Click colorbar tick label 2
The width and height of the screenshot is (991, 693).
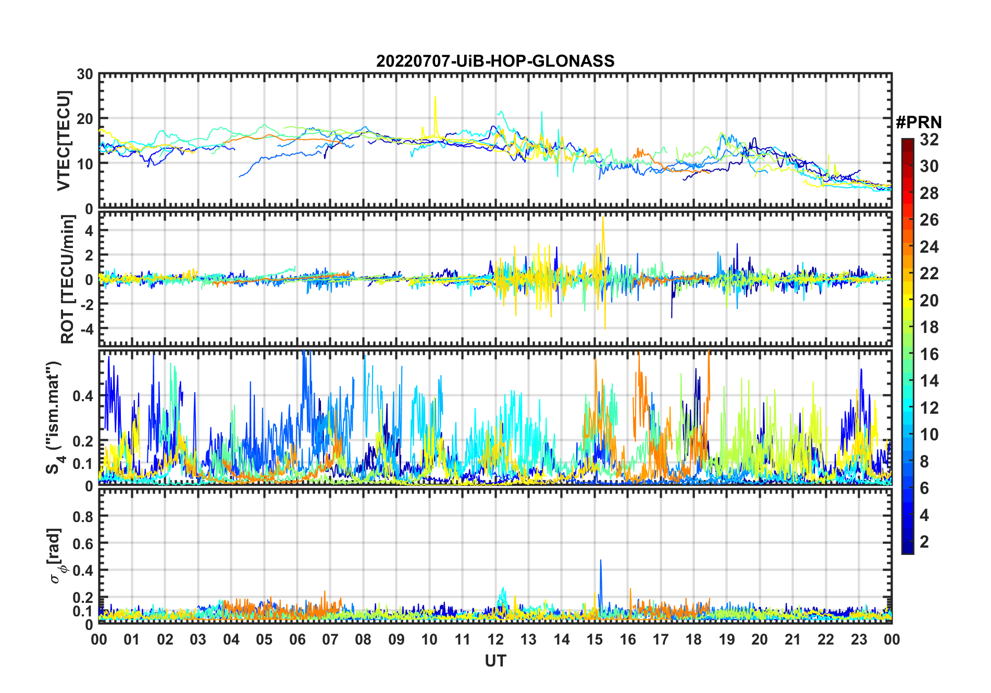pyautogui.click(x=924, y=542)
